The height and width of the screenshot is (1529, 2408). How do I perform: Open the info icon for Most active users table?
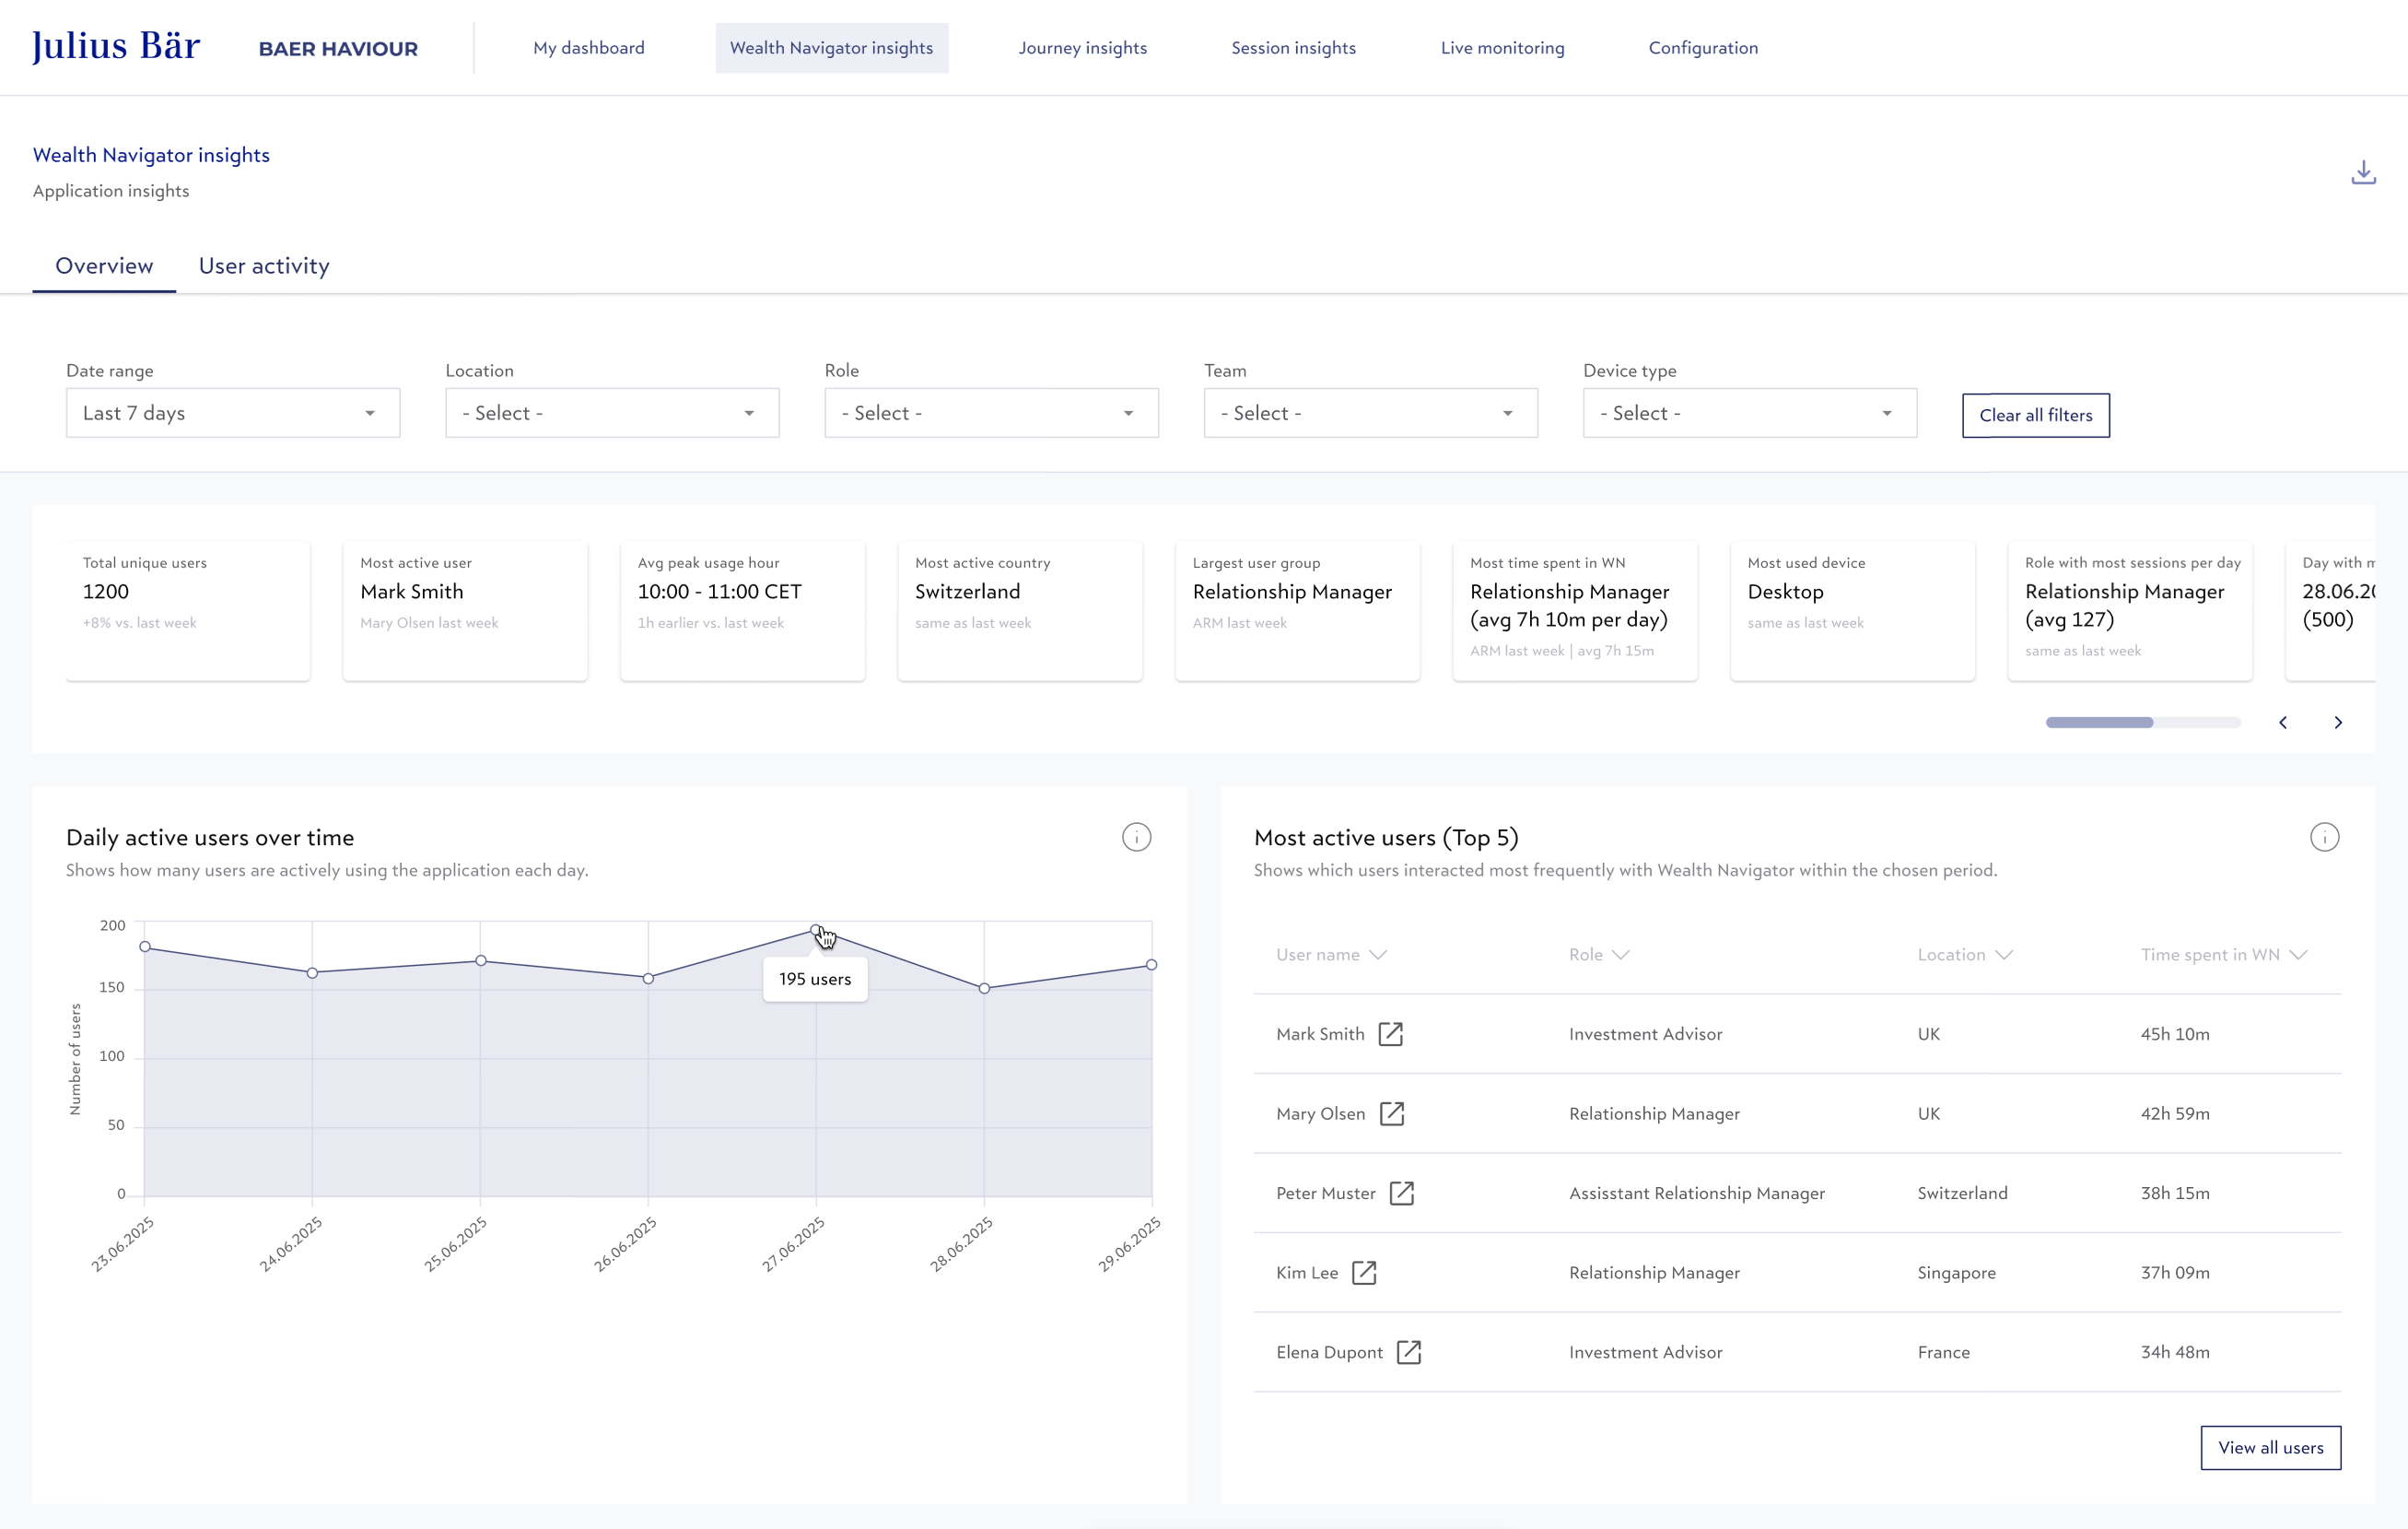[2324, 837]
